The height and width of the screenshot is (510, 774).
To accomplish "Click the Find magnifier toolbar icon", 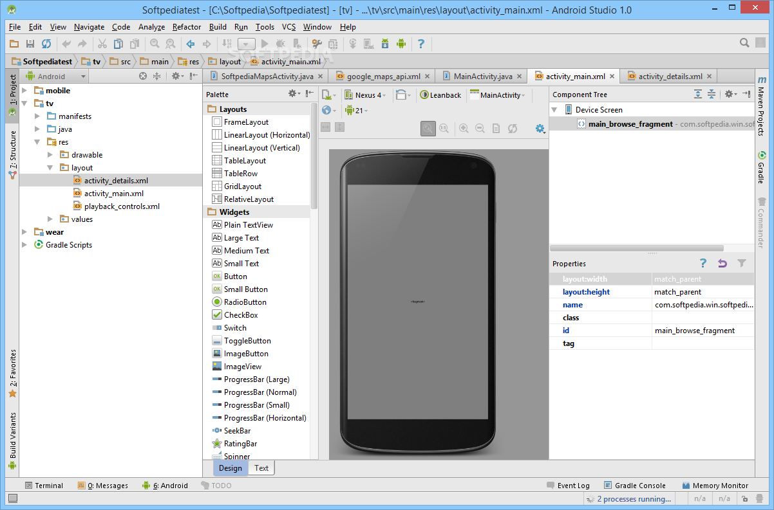I will point(155,44).
